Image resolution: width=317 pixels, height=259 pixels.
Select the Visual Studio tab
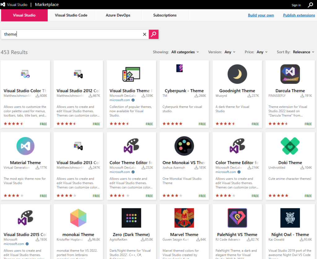click(24, 15)
